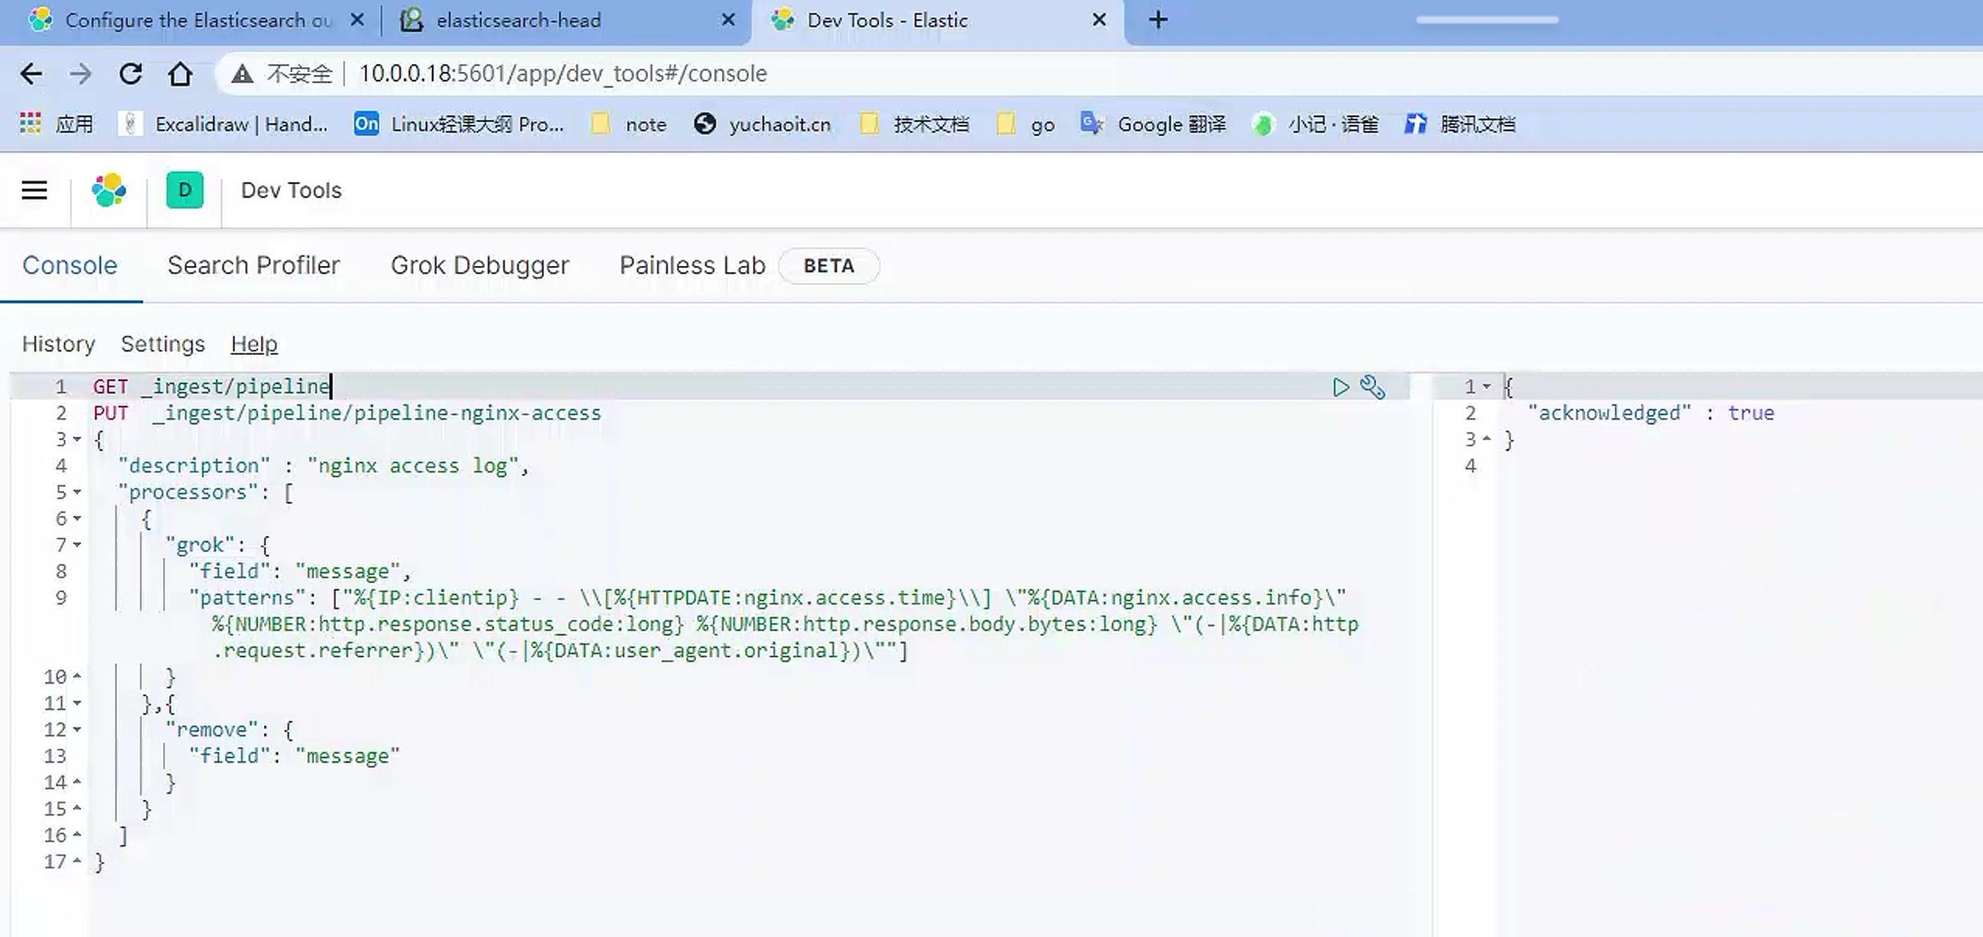Click the Elastic logo in the toolbar

[109, 191]
